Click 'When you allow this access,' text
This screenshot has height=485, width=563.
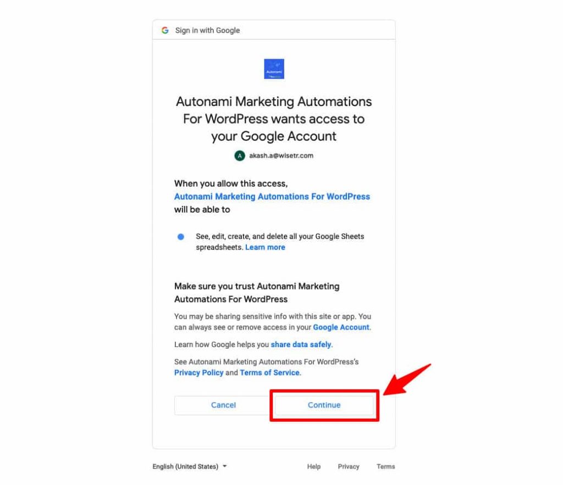pos(231,183)
